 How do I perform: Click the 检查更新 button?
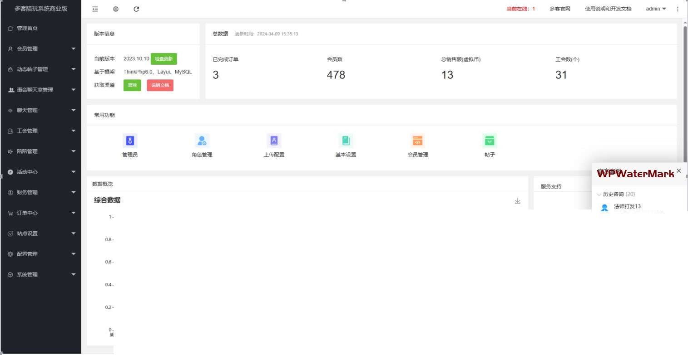click(163, 59)
